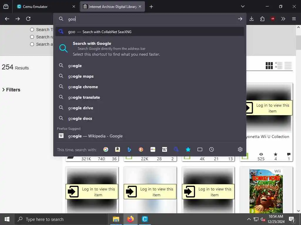This screenshot has height=225, width=301.
Task: Open the Donkey Kong Country Returns thumbnail
Action: tap(266, 191)
